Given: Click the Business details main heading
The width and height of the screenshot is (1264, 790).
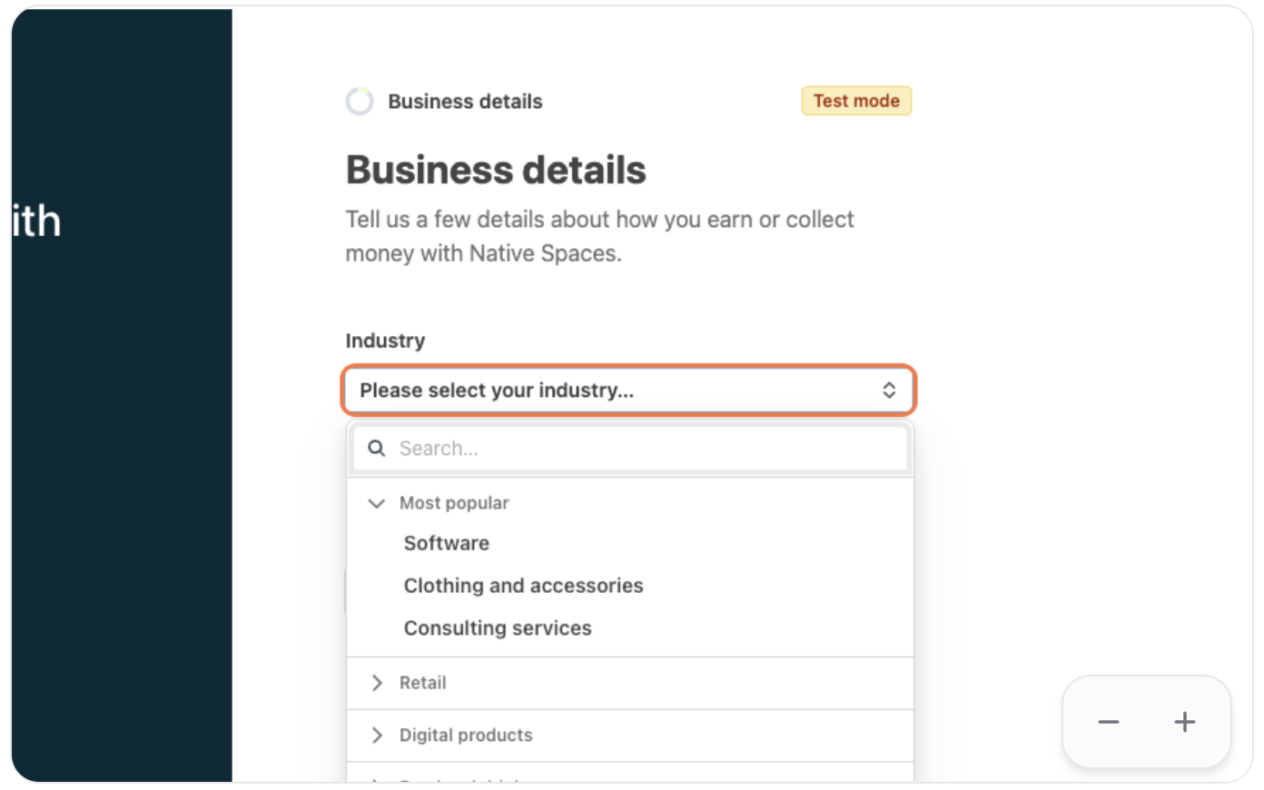Looking at the screenshot, I should click(496, 171).
